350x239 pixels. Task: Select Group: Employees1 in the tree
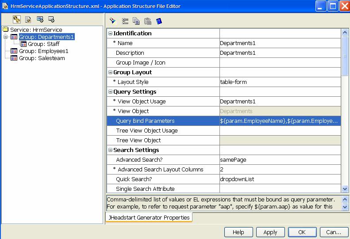click(43, 51)
